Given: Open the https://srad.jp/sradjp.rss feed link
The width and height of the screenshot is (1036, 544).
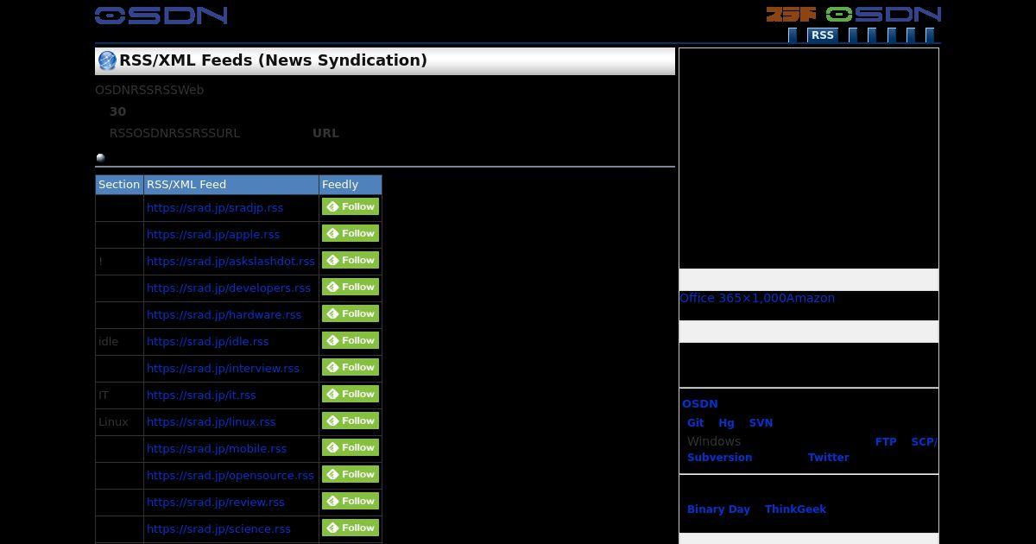Looking at the screenshot, I should (215, 207).
